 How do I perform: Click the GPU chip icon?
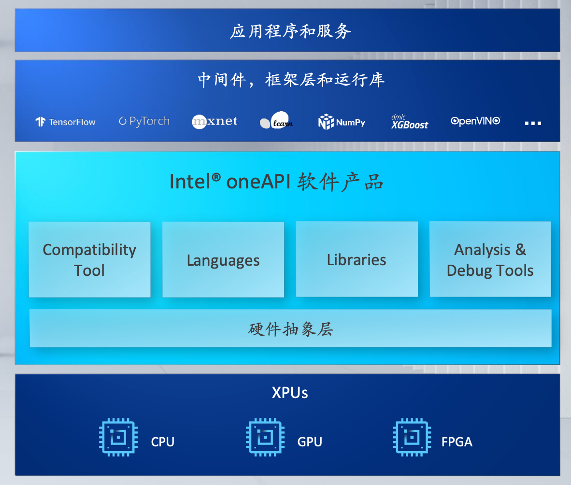coord(265,437)
